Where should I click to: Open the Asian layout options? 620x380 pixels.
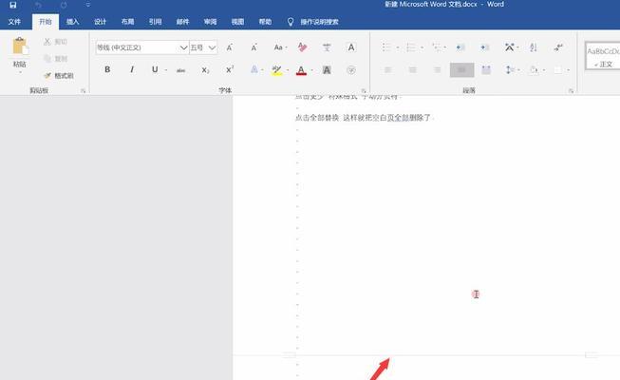tap(510, 47)
